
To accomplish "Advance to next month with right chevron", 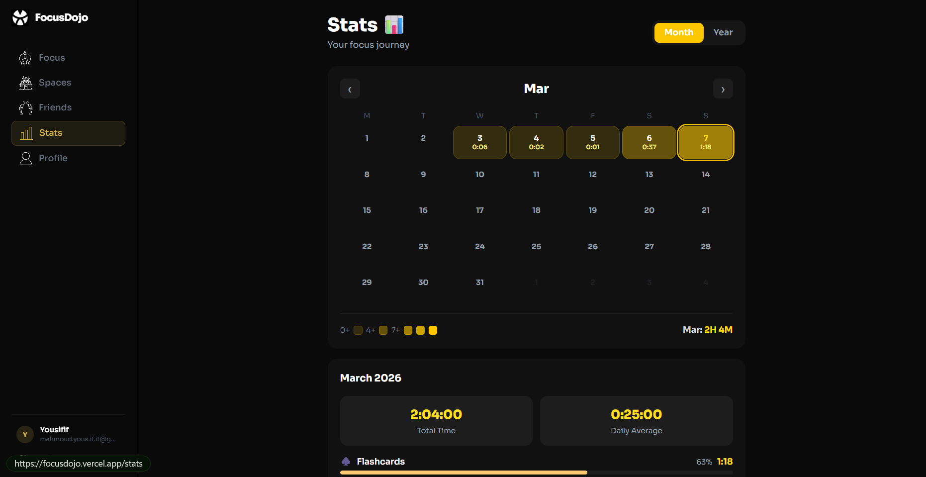I will (x=723, y=89).
